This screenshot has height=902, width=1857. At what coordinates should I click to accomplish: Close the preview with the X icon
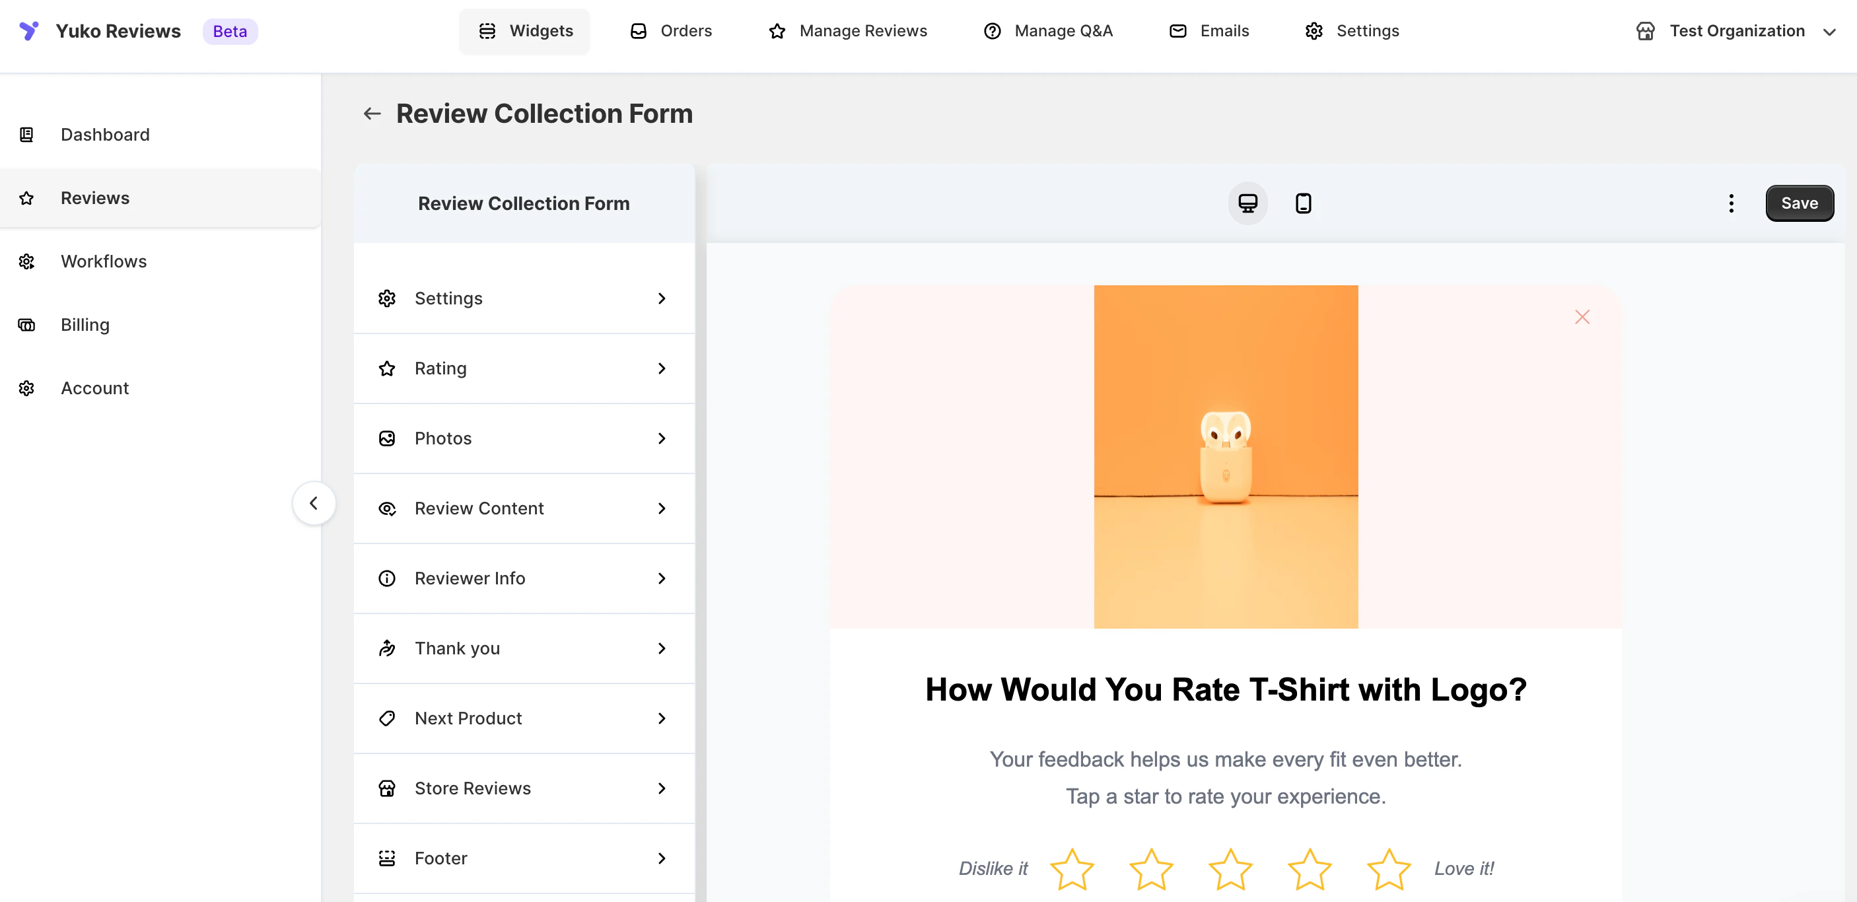tap(1582, 316)
